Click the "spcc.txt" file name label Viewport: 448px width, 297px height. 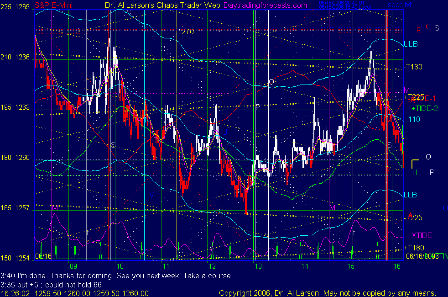(400, 5)
